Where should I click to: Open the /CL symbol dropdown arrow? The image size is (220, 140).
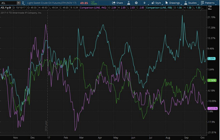click(x=18, y=3)
